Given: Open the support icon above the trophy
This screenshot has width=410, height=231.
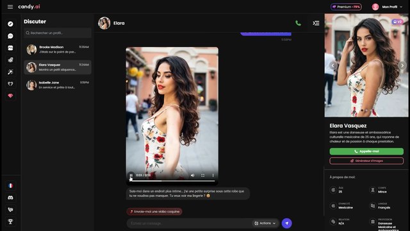Looking at the screenshot, I should tap(10, 210).
